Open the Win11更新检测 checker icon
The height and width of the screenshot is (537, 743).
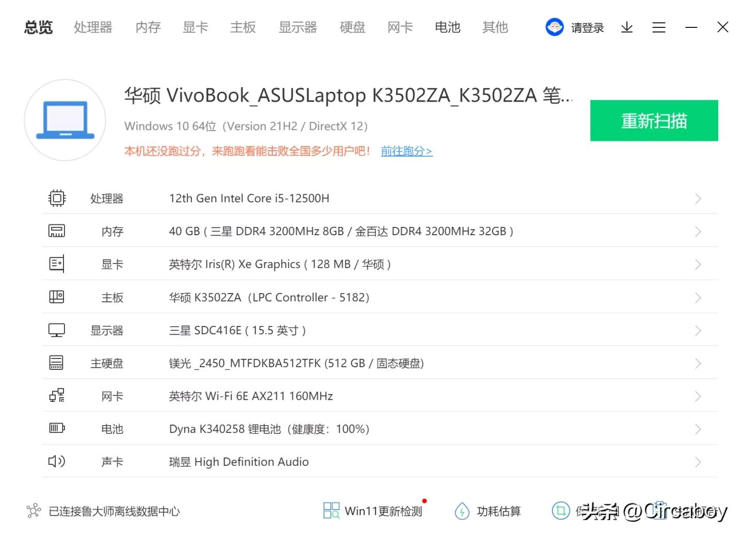331,511
